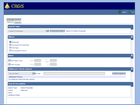Switch to the Results tab
This screenshot has width=140, height=105.
pos(18,22)
